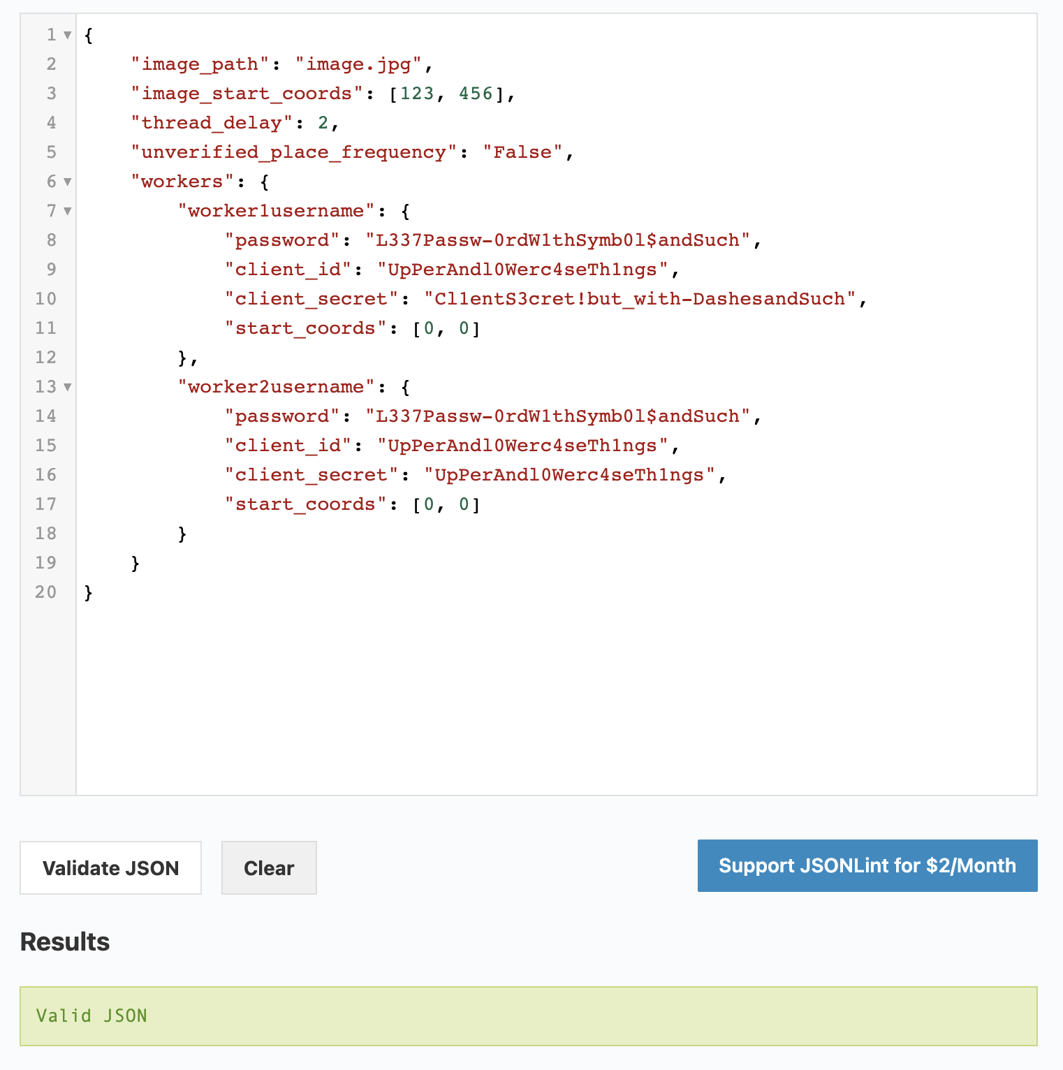Image resolution: width=1063 pixels, height=1070 pixels.
Task: Click the "workers" key
Action: click(182, 182)
